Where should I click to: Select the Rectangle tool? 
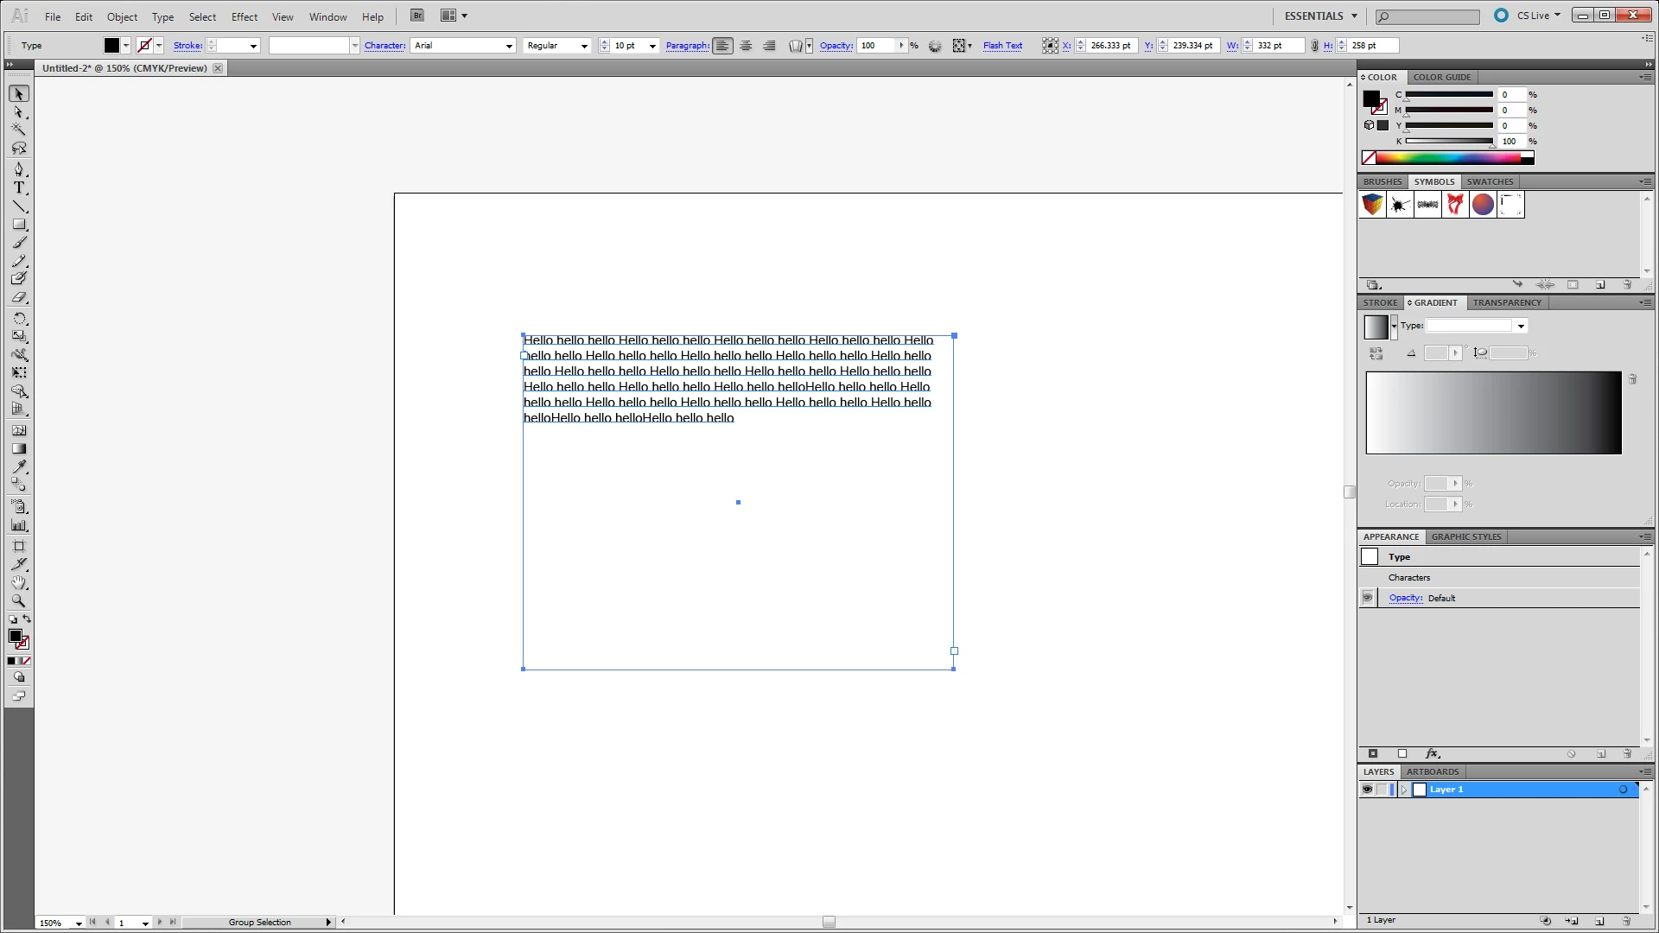pyautogui.click(x=19, y=225)
